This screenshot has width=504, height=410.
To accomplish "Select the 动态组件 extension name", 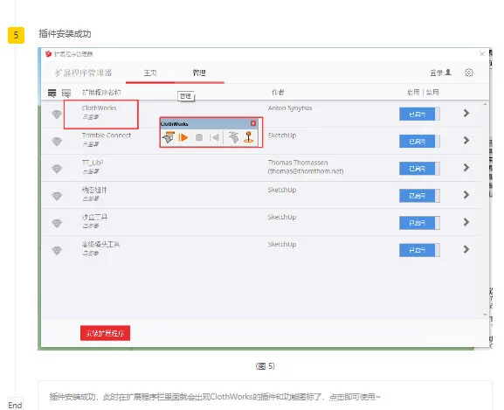I will (94, 190).
